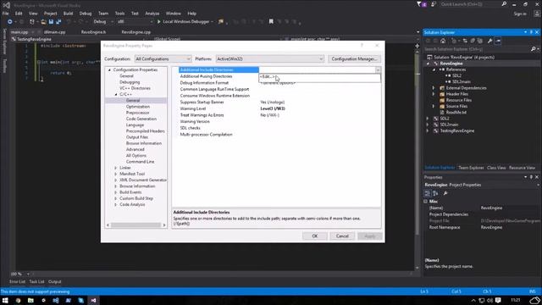The image size is (542, 305).
Task: Collapse the C/C++ node in property tree
Action: [x=116, y=94]
